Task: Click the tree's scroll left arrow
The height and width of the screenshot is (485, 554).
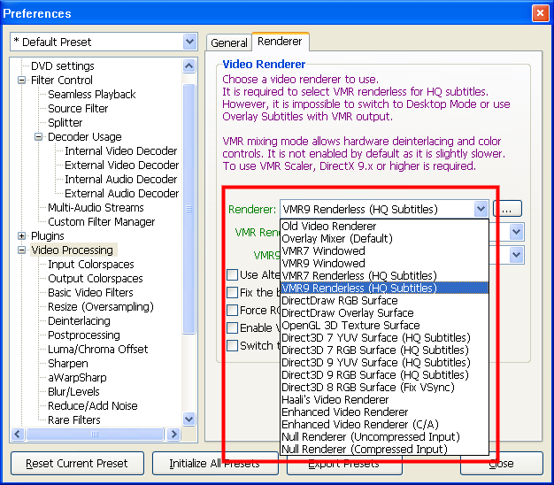Action: tap(18, 434)
